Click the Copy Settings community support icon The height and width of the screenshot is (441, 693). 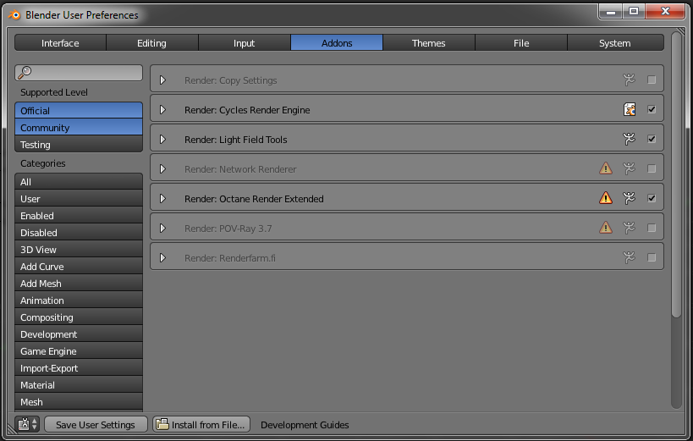(x=629, y=80)
